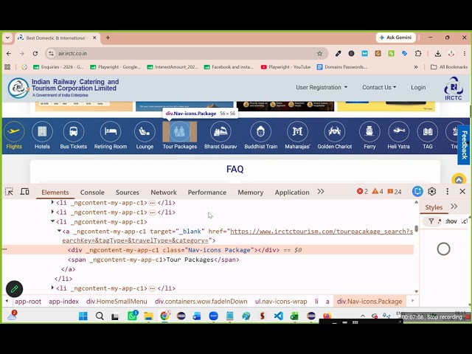Toggle the device toolbar icon in DevTools

[24, 192]
